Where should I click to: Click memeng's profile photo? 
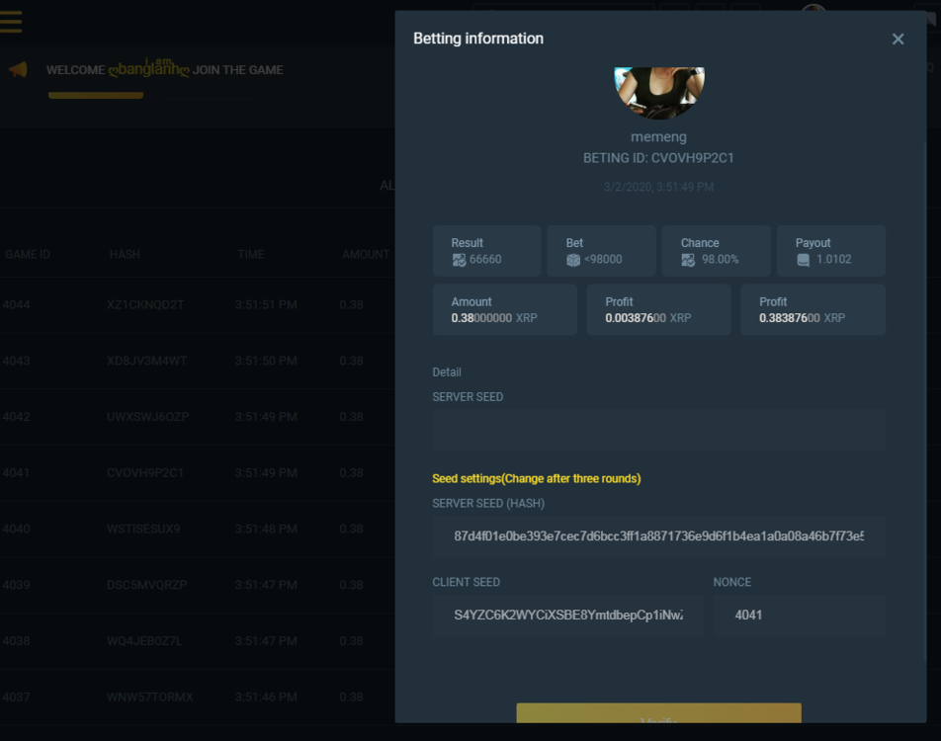coord(658,92)
